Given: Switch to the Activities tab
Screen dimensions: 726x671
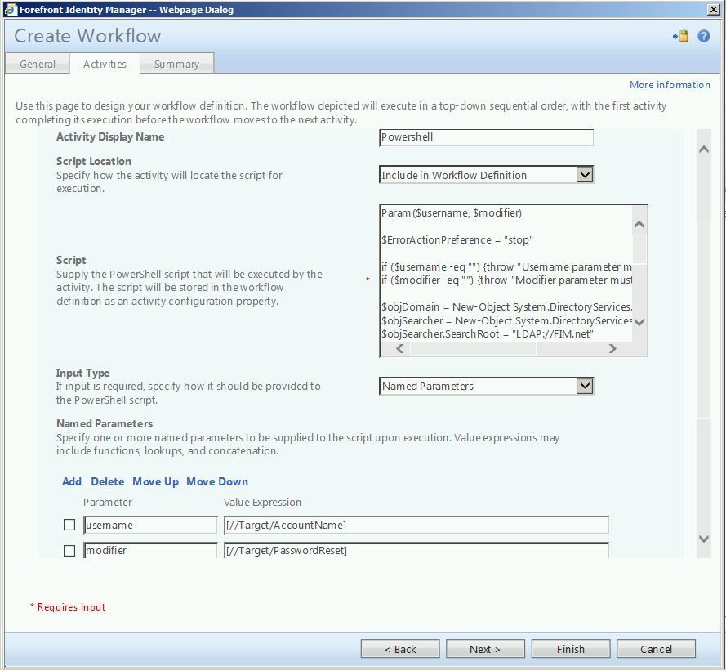Looking at the screenshot, I should point(105,64).
